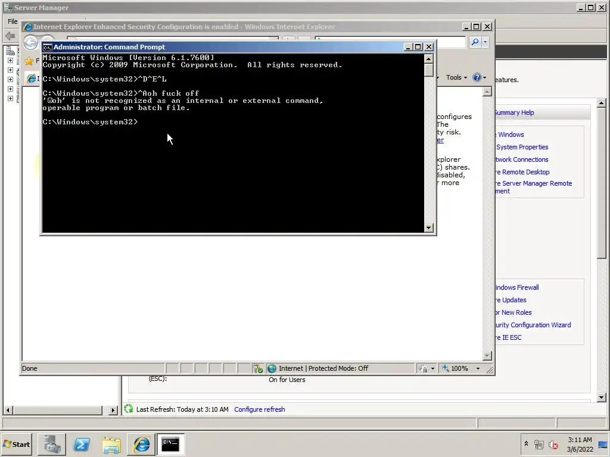Click the Command Prompt scrollbar thumb
This screenshot has height=457, width=610.
pyautogui.click(x=429, y=70)
